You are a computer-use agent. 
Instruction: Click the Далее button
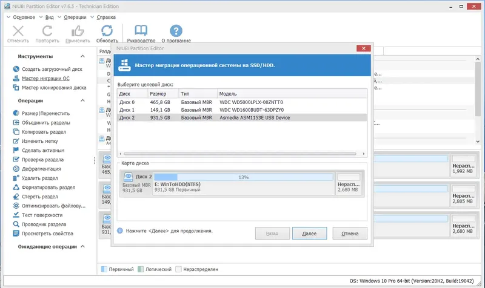(x=309, y=234)
